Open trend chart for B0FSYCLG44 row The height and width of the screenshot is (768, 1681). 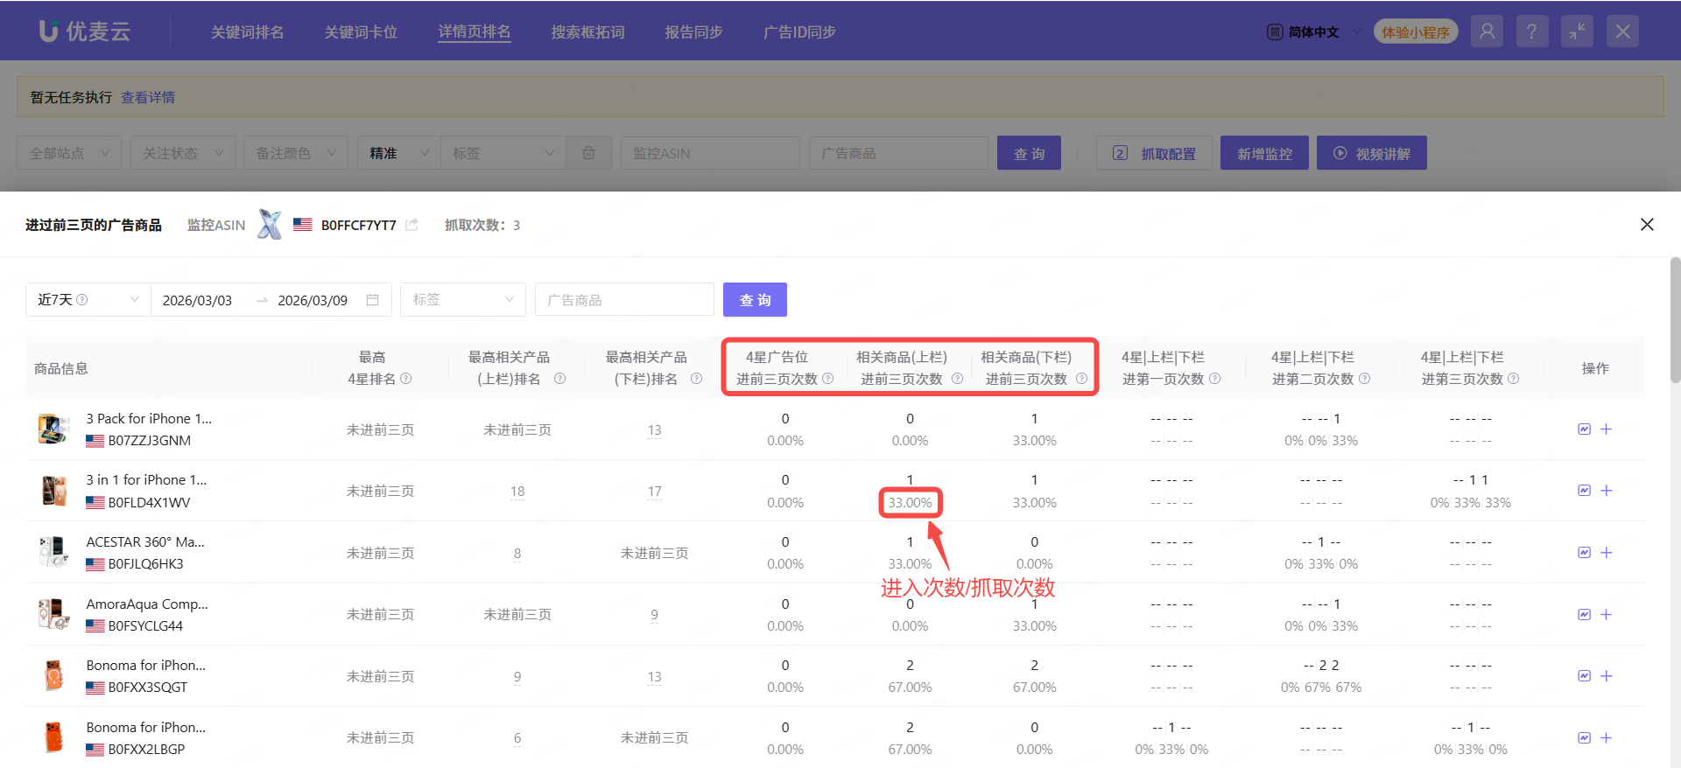(1584, 615)
